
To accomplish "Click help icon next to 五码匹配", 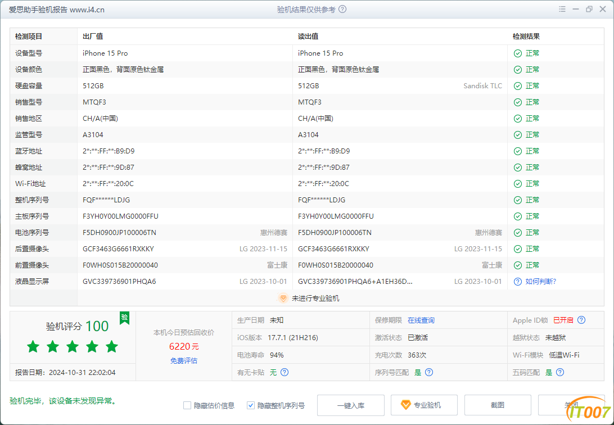I will coord(560,373).
